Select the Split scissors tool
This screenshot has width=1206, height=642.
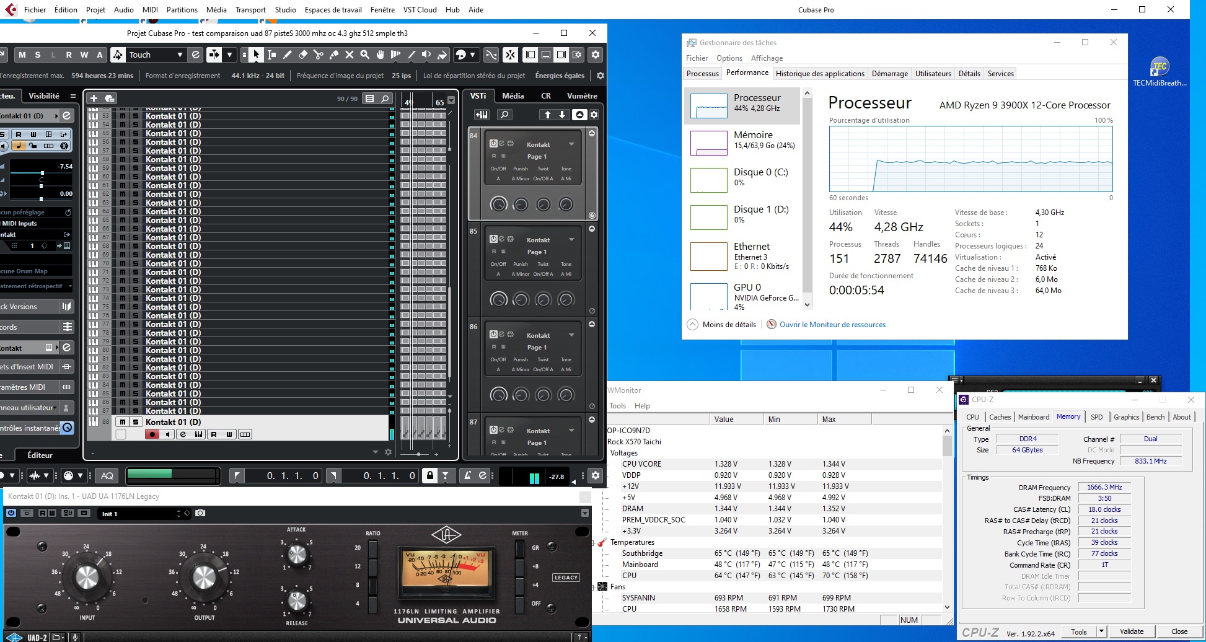[319, 55]
